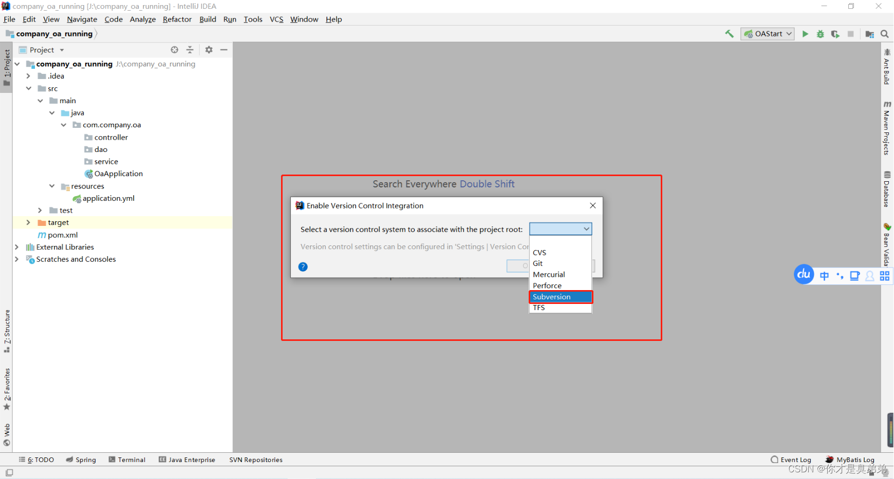Open the Build menu
Screen dimensions: 894x479
pos(208,19)
